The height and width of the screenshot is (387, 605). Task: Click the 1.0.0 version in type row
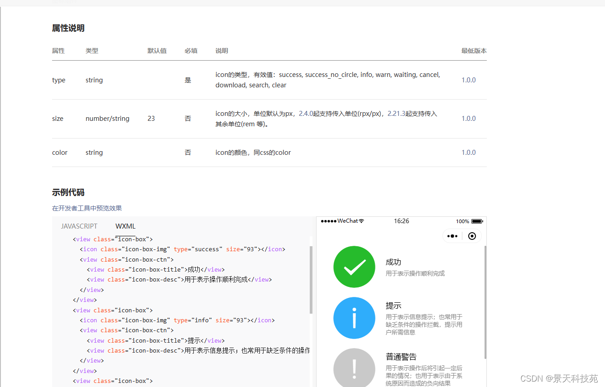pyautogui.click(x=469, y=80)
